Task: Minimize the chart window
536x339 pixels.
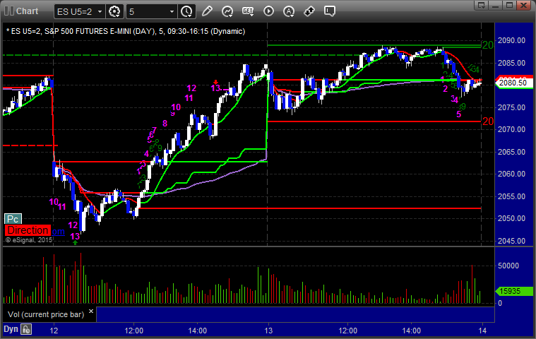Action: coord(496,5)
